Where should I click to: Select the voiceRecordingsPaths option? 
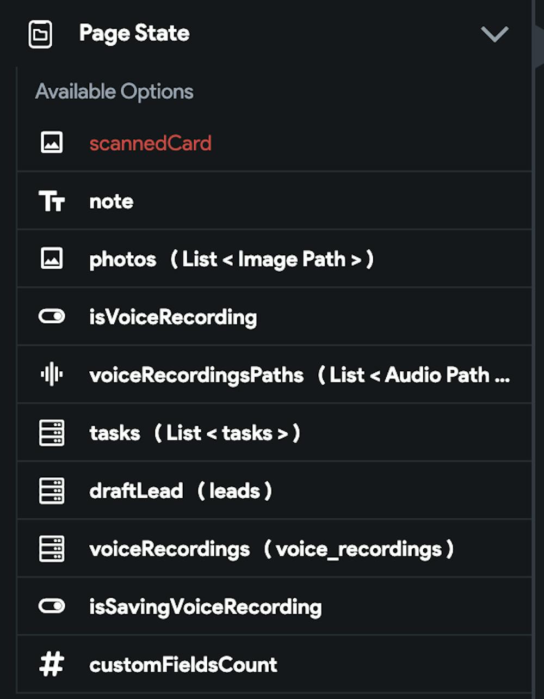[x=299, y=375]
